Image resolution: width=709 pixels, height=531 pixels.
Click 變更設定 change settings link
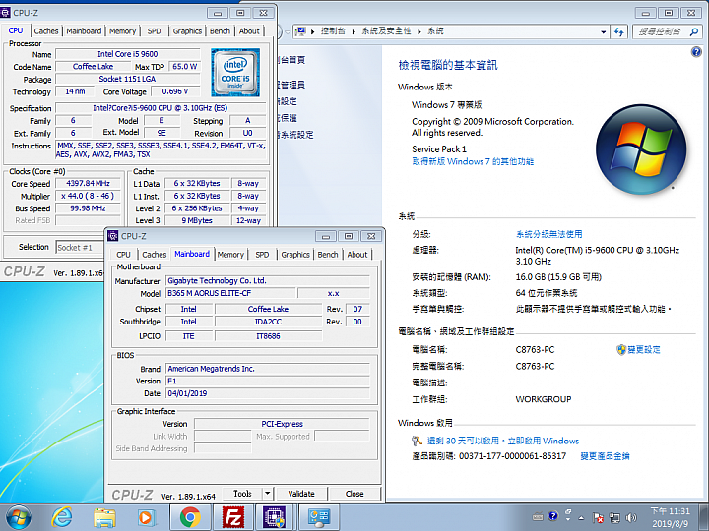click(x=644, y=349)
